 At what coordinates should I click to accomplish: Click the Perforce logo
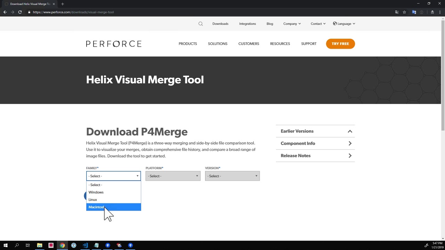(114, 44)
